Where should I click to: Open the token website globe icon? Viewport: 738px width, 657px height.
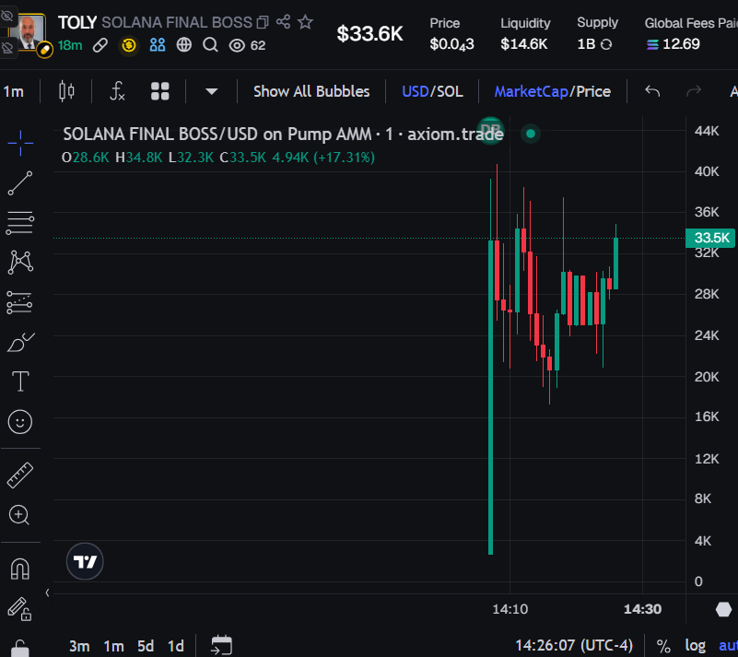[x=184, y=45]
